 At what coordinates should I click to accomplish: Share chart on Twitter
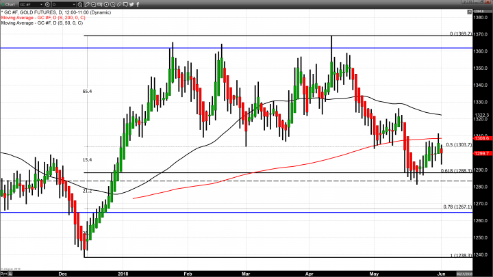tap(131, 4)
